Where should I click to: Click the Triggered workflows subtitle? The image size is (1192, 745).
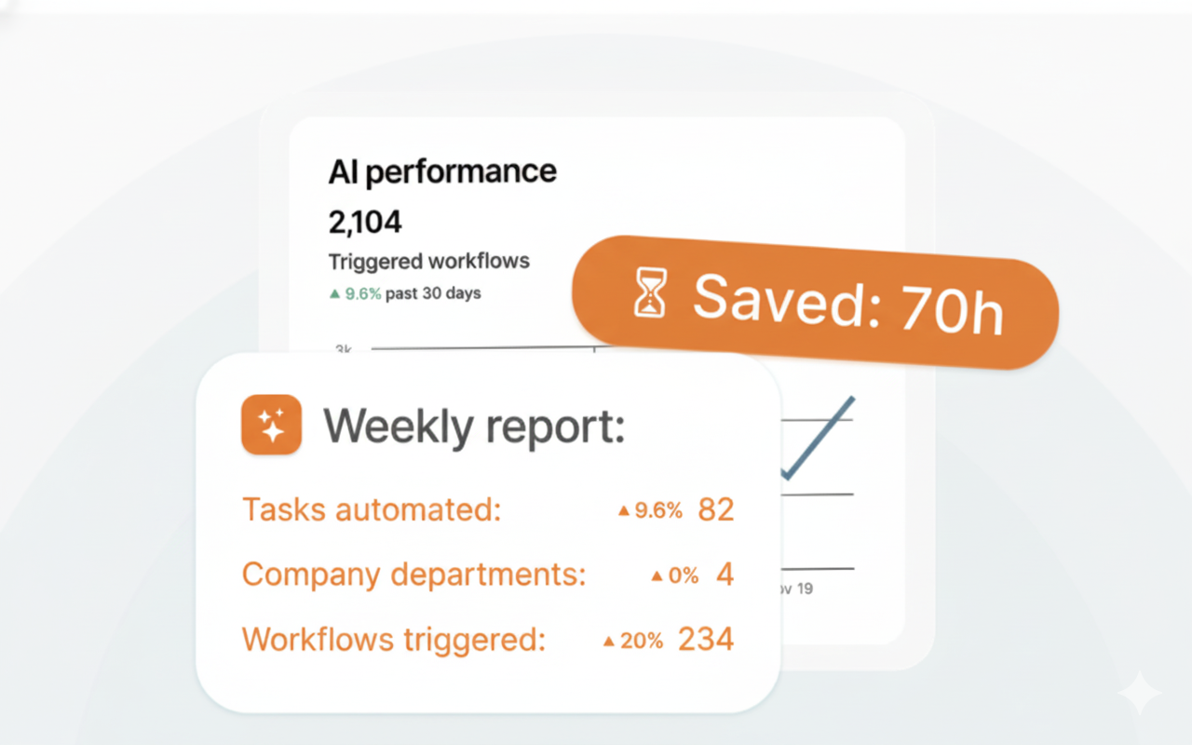(429, 262)
